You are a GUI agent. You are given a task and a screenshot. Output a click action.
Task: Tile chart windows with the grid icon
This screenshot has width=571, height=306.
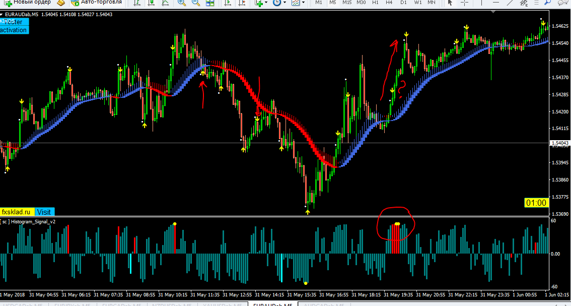[210, 3]
